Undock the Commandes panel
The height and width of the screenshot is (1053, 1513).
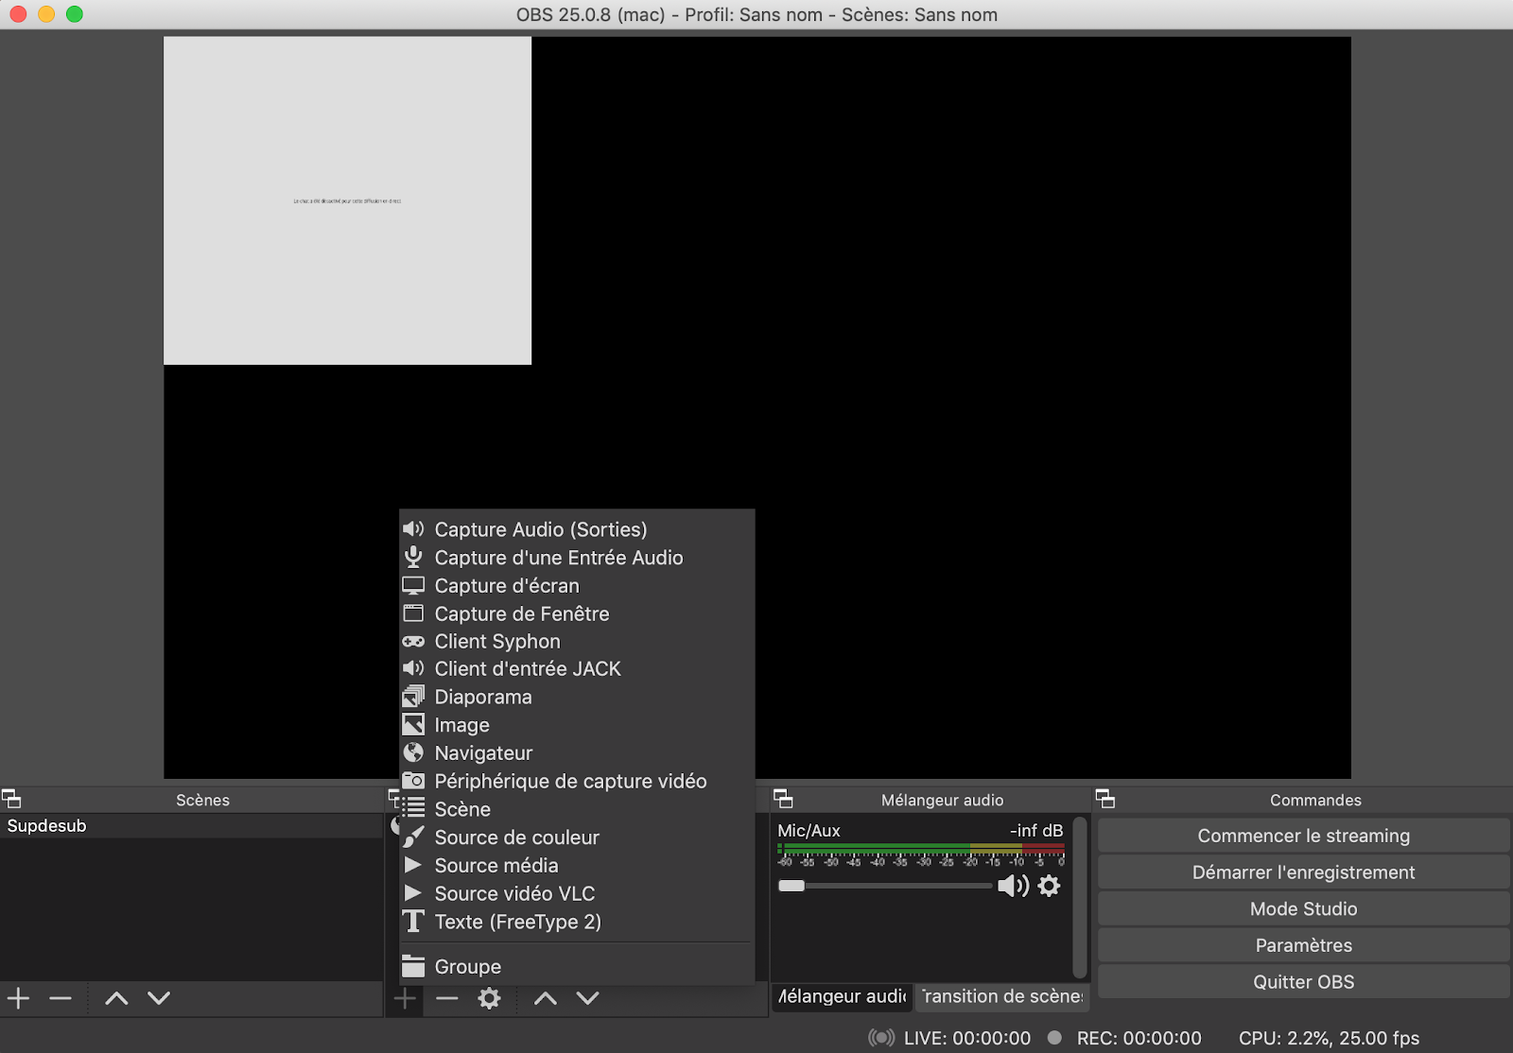[x=1105, y=799]
